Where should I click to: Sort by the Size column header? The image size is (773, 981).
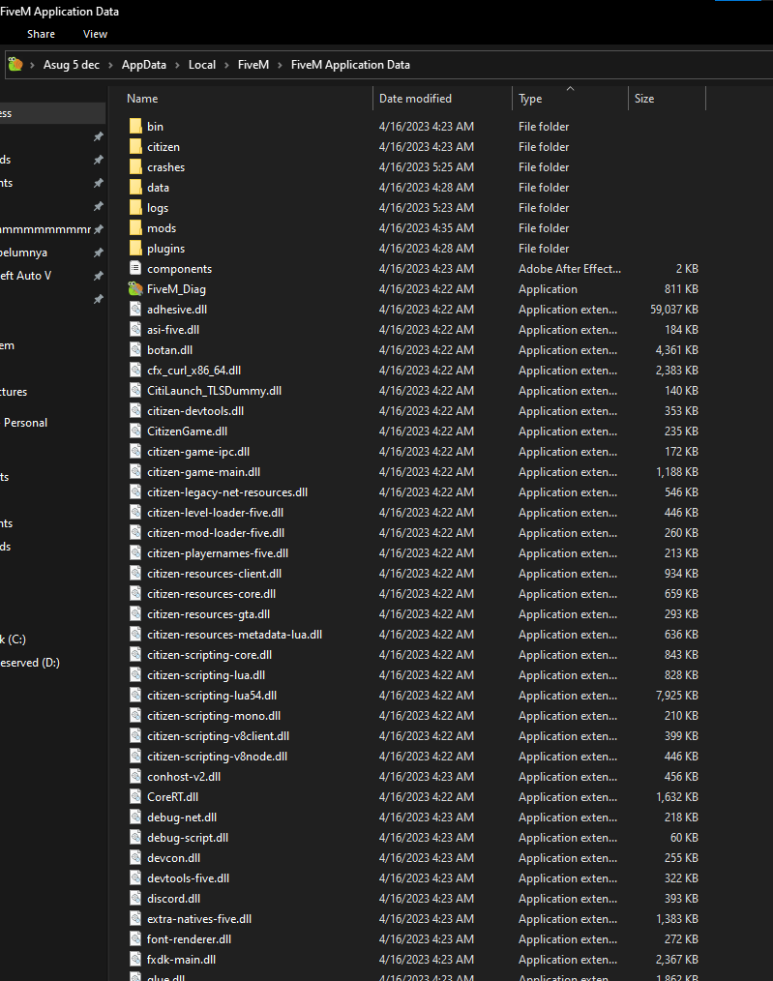[644, 99]
